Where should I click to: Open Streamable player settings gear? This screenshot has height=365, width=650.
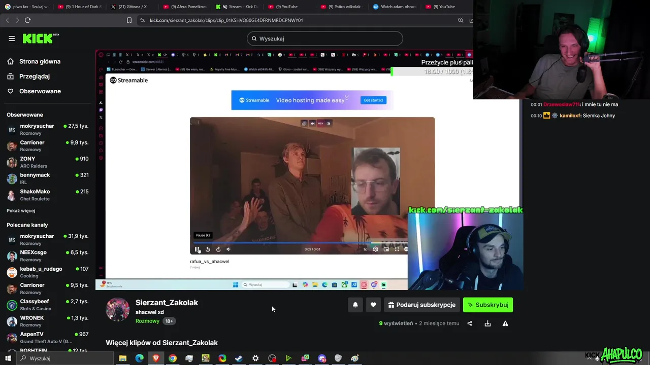point(375,249)
